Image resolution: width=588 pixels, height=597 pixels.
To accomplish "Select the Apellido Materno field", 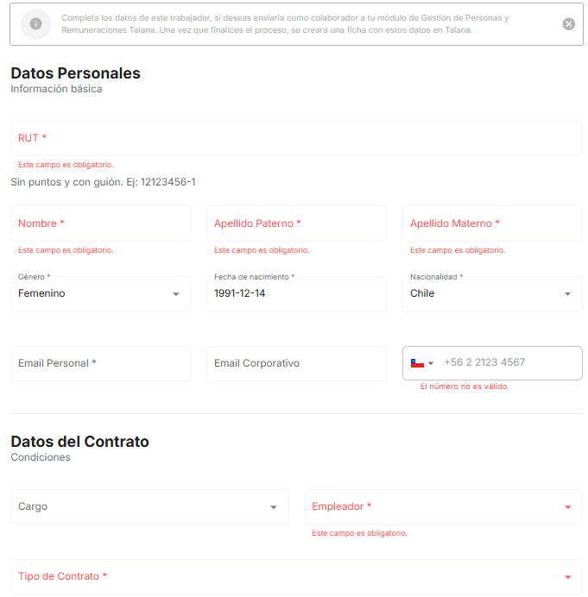I will 492,223.
